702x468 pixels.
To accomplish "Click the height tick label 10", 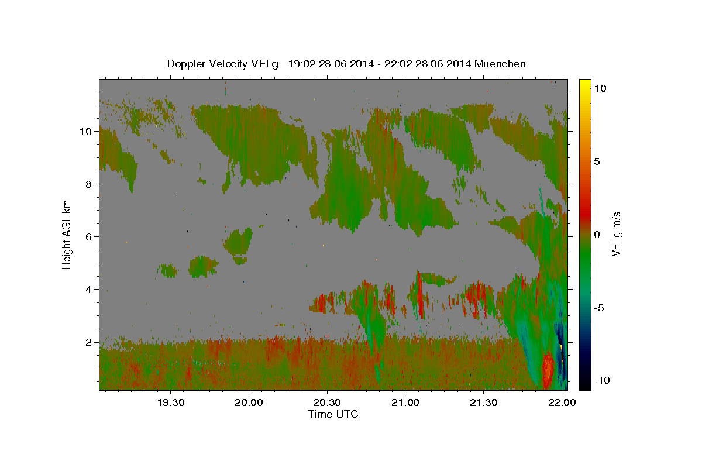I will [x=87, y=132].
